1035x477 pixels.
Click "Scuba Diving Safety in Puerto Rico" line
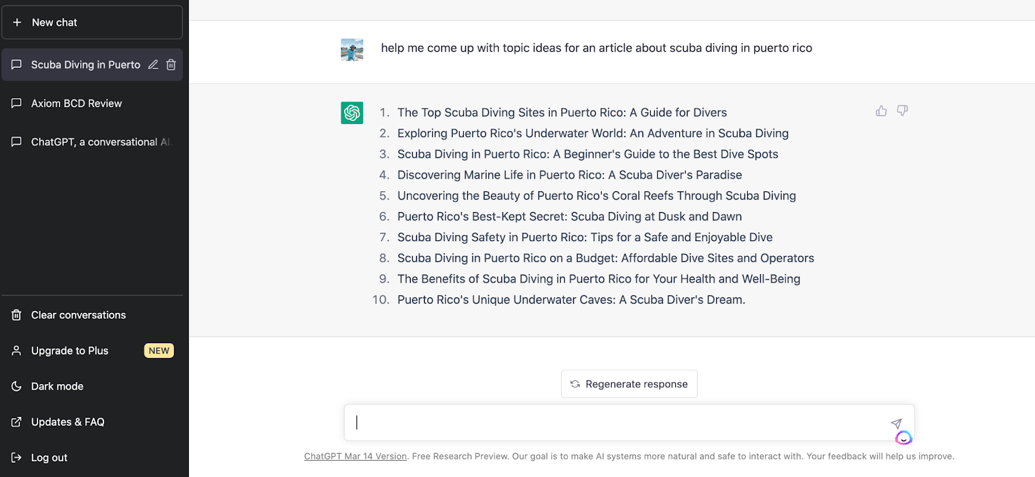585,237
